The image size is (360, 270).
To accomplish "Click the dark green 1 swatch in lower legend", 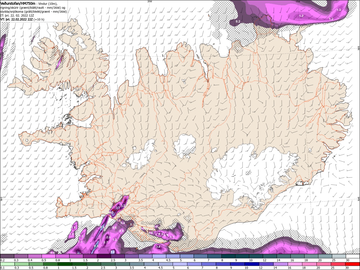I will 65,264.
